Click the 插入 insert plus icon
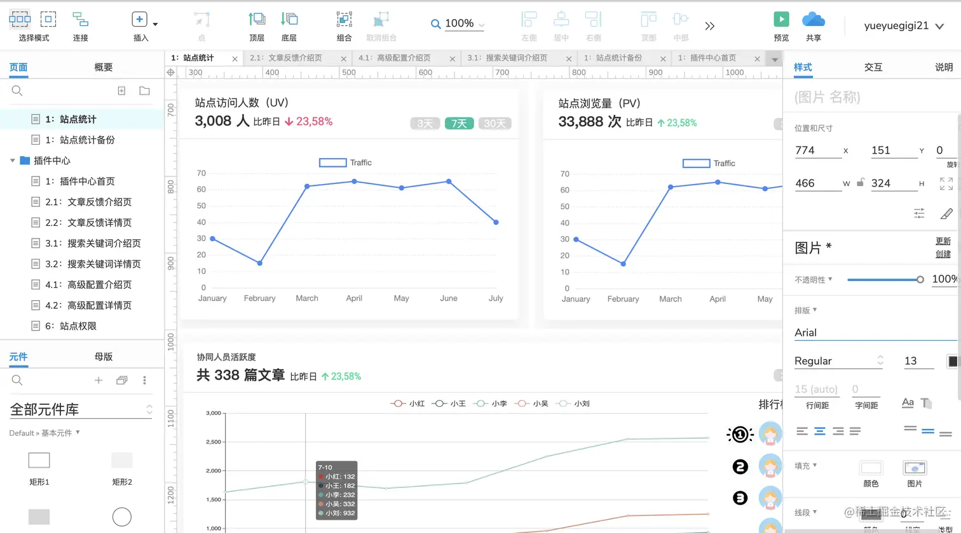This screenshot has width=961, height=533. click(139, 19)
